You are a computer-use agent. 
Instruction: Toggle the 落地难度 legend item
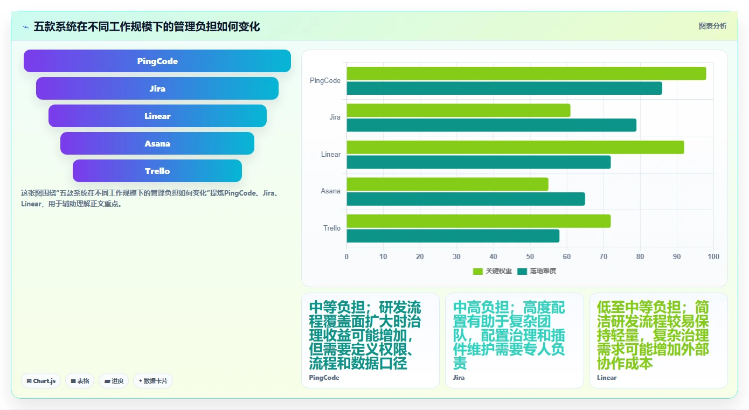[537, 271]
